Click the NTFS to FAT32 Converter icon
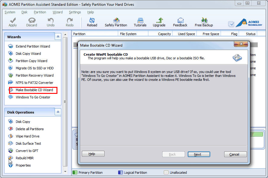This screenshot has width=268, height=178. tap(11, 82)
